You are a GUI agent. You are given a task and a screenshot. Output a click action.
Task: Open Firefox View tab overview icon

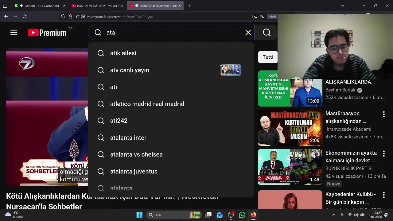coord(5,6)
